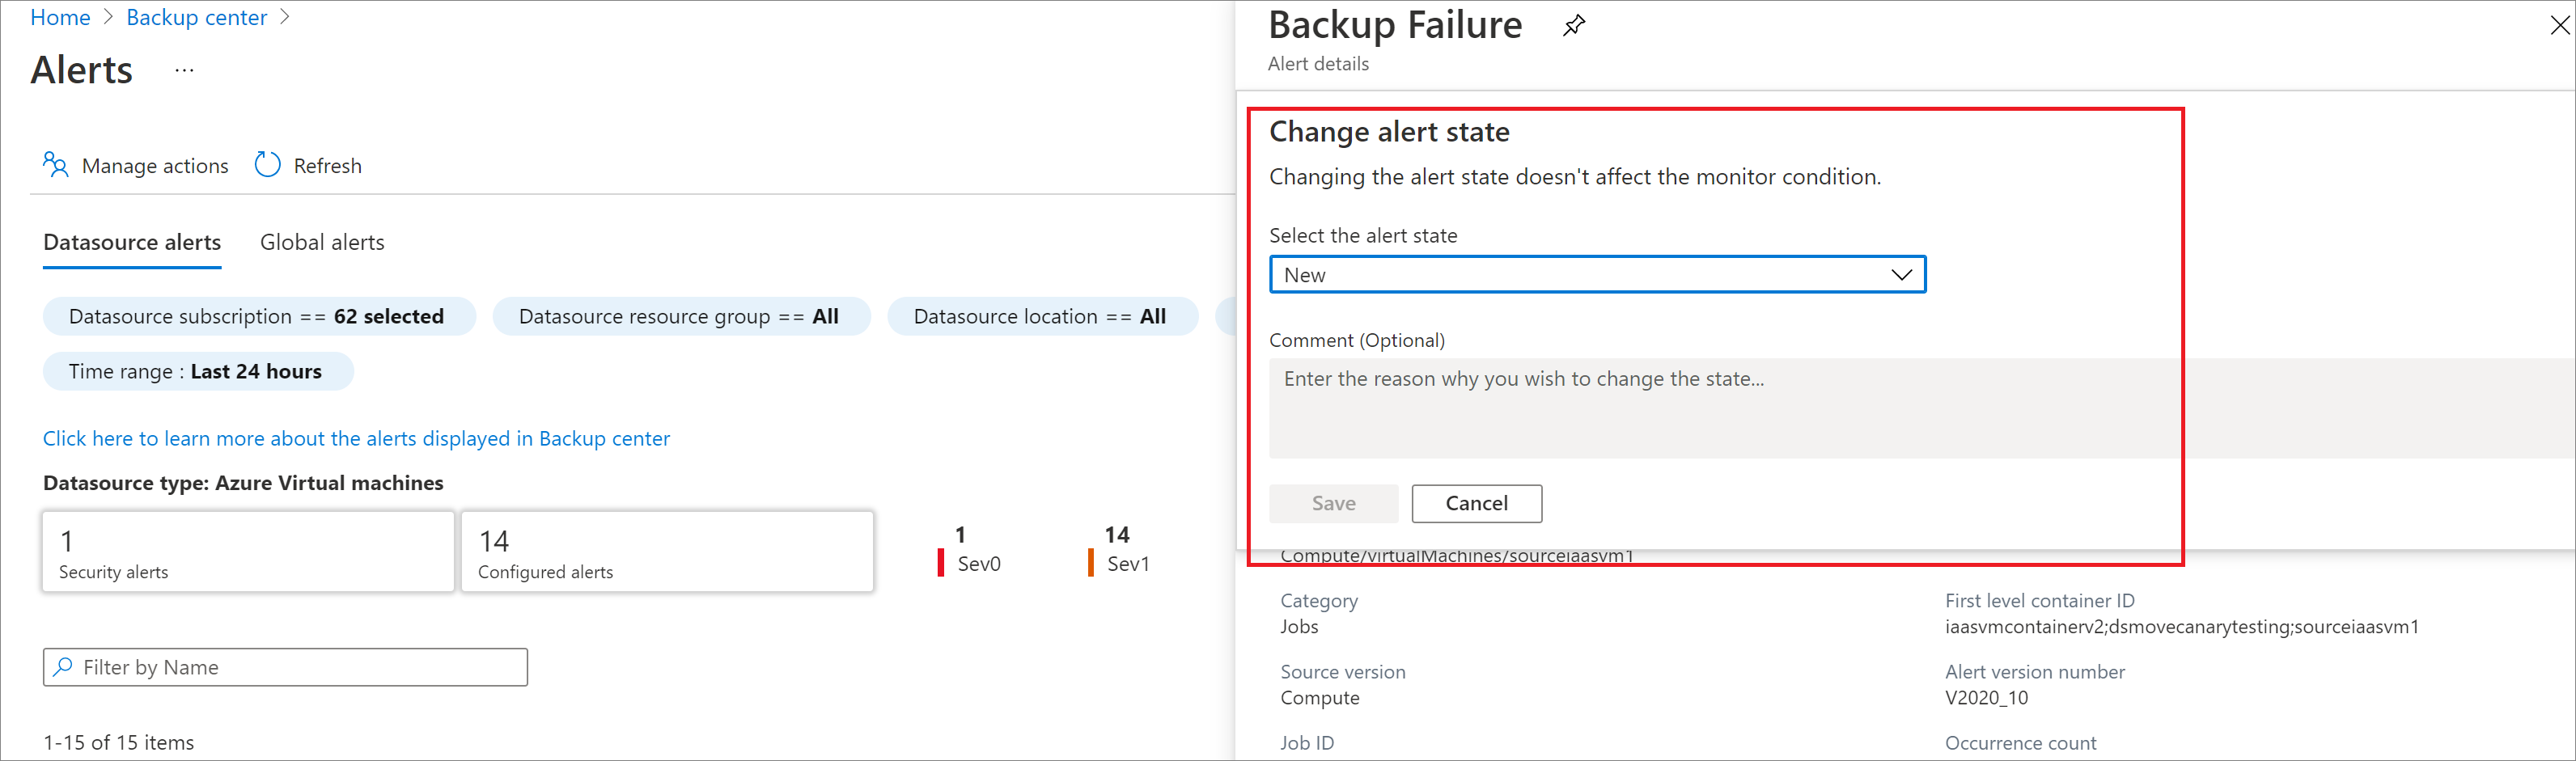Navigate to Backup center breadcrumb link
The width and height of the screenshot is (2576, 761).
point(196,18)
